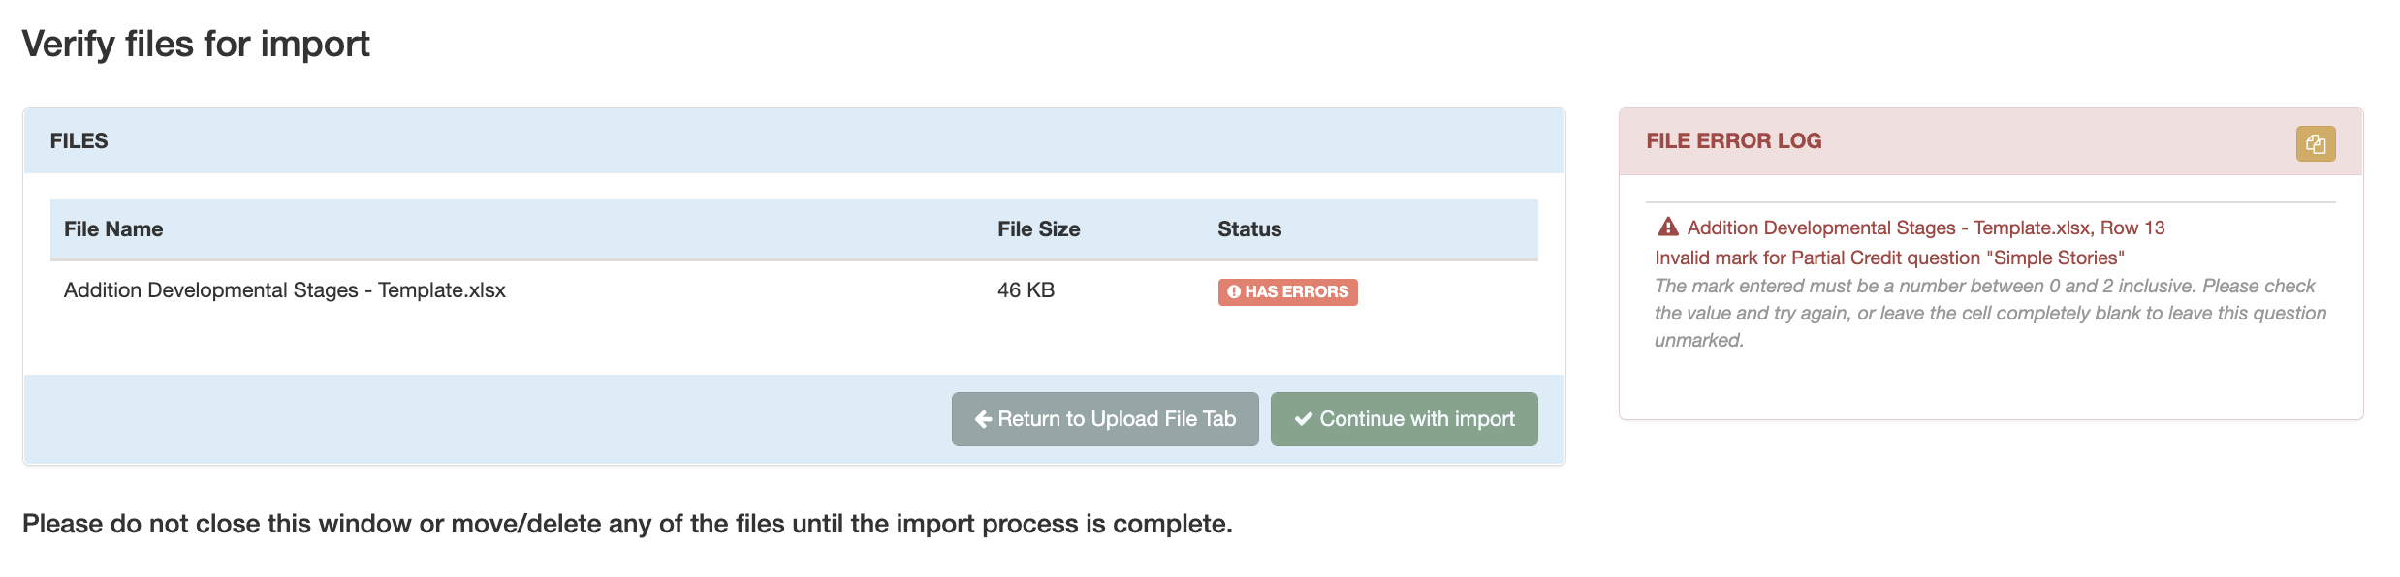
Task: Click the FILES panel header
Action: (79, 141)
